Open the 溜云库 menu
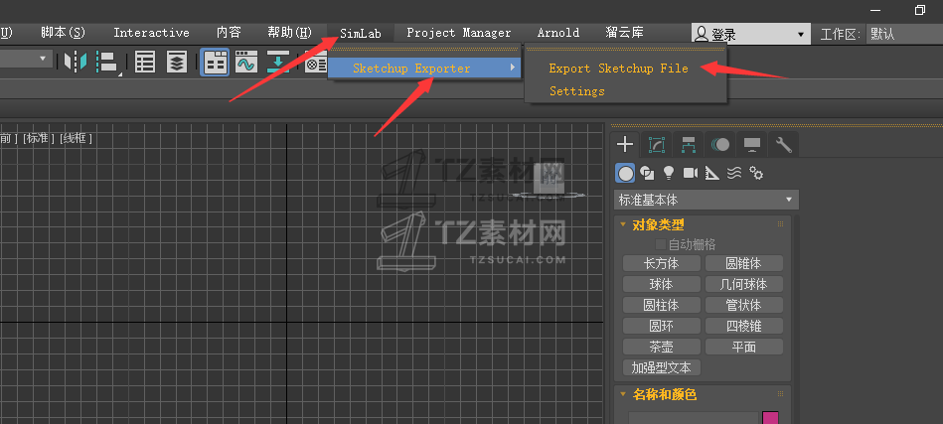Image resolution: width=943 pixels, height=424 pixels. (x=624, y=33)
